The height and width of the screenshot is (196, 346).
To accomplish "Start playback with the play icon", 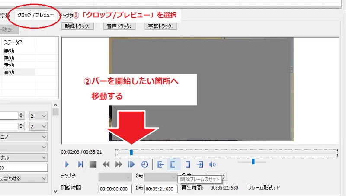I will tap(67, 164).
